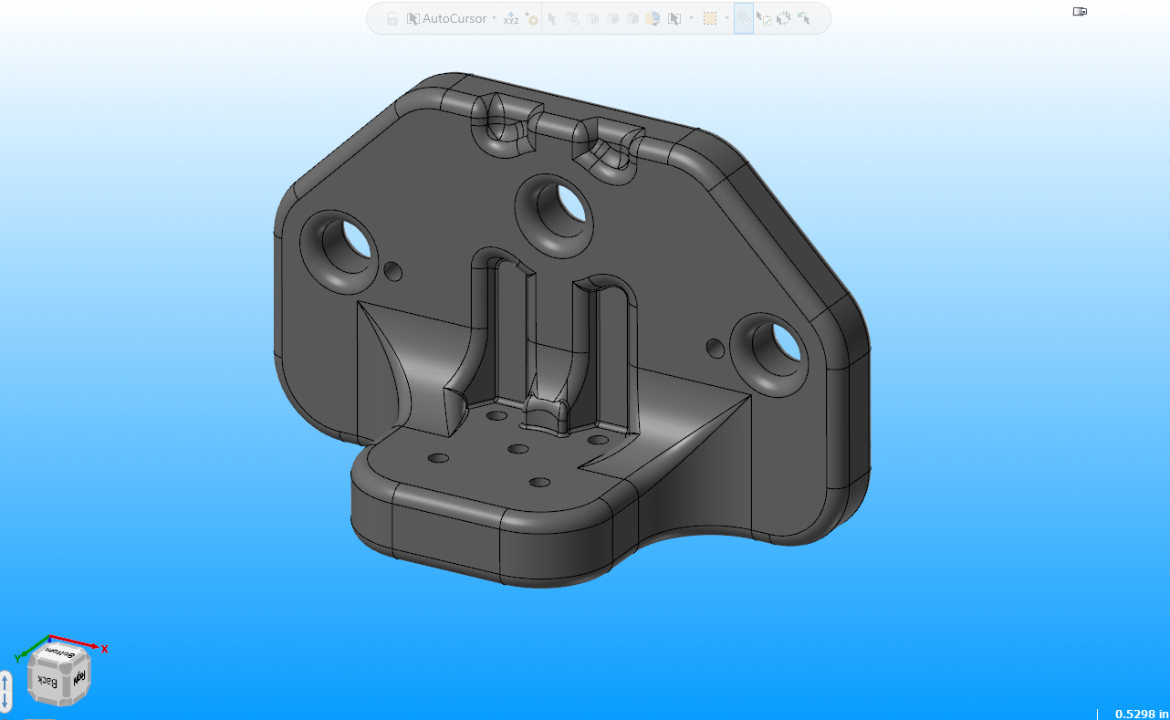Viewport: 1170px width, 720px height.
Task: Open AutoCursor settings plus-gear icon
Action: pyautogui.click(x=531, y=18)
